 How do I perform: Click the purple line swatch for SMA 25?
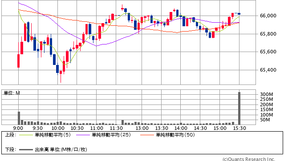pyautogui.click(x=83, y=135)
